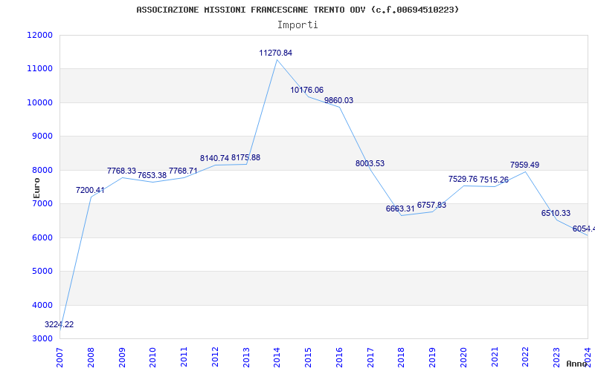Click the Anno x-axis title
Screen dimensions: 595x371
[576, 364]
